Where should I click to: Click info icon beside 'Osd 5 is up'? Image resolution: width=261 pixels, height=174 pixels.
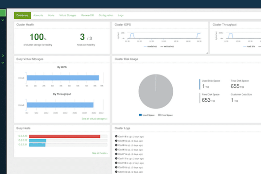[x=116, y=167]
